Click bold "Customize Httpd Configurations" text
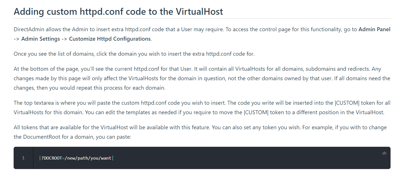 coord(110,39)
